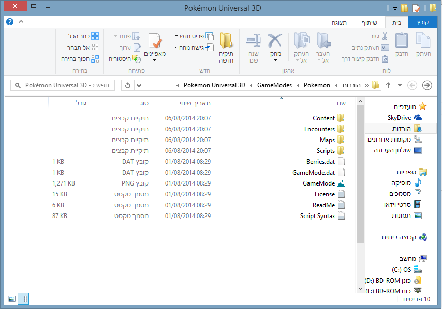The width and height of the screenshot is (442, 309).
Task: Click Pokemon in the address breadcrumb
Action: coord(317,85)
